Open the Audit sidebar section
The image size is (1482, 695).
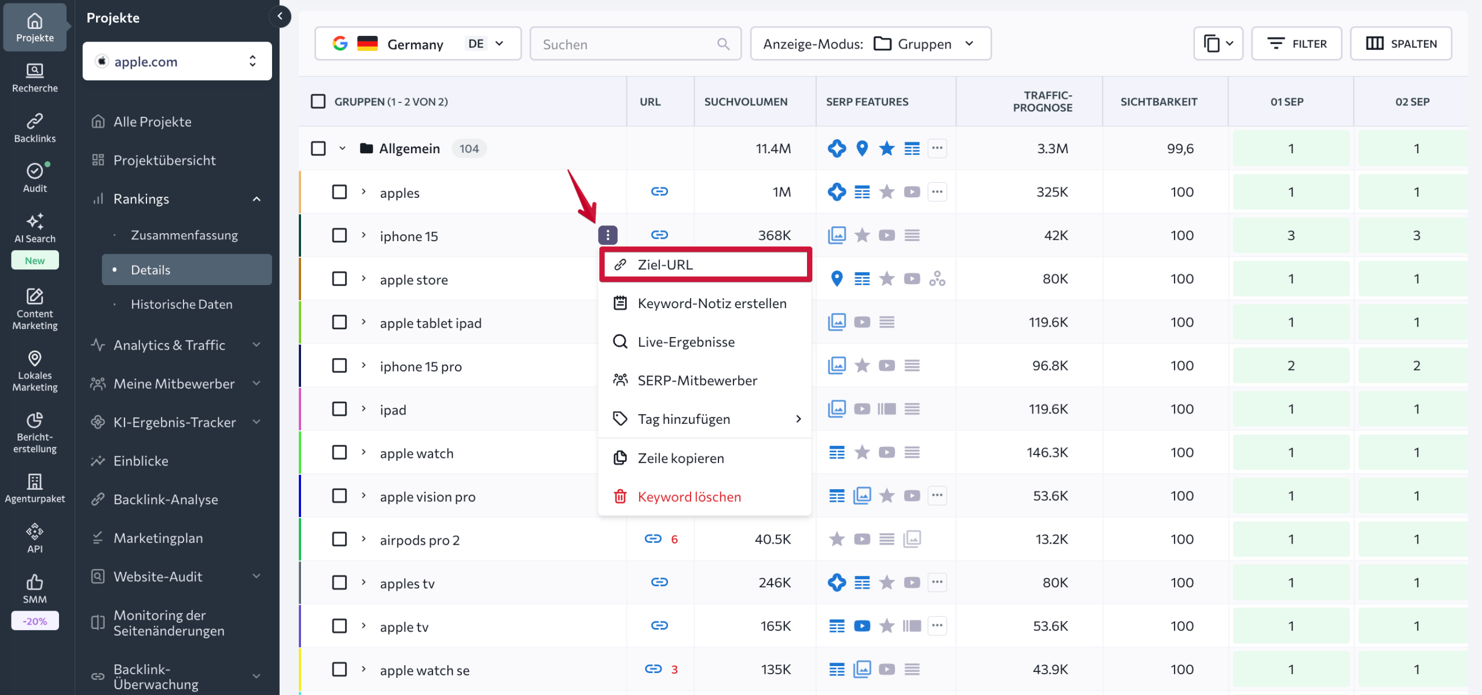(35, 178)
